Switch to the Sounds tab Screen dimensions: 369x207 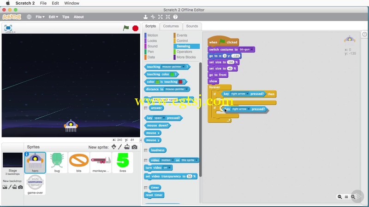[x=192, y=26]
